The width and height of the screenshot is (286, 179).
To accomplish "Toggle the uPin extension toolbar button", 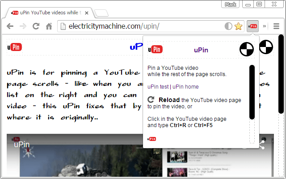I will (252, 26).
